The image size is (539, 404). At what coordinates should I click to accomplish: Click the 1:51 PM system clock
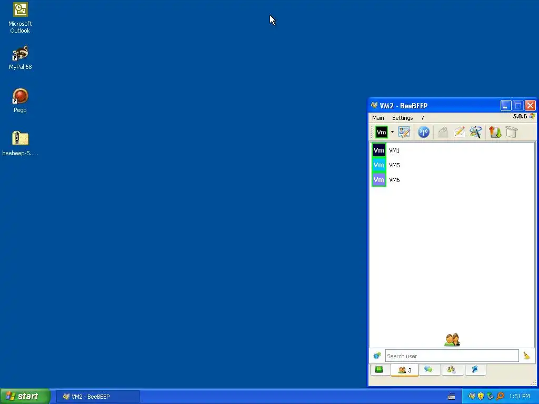point(520,397)
